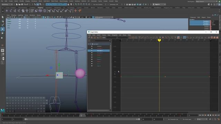
Task: Open the Windows menu in the main menu bar
Action: 34,1
